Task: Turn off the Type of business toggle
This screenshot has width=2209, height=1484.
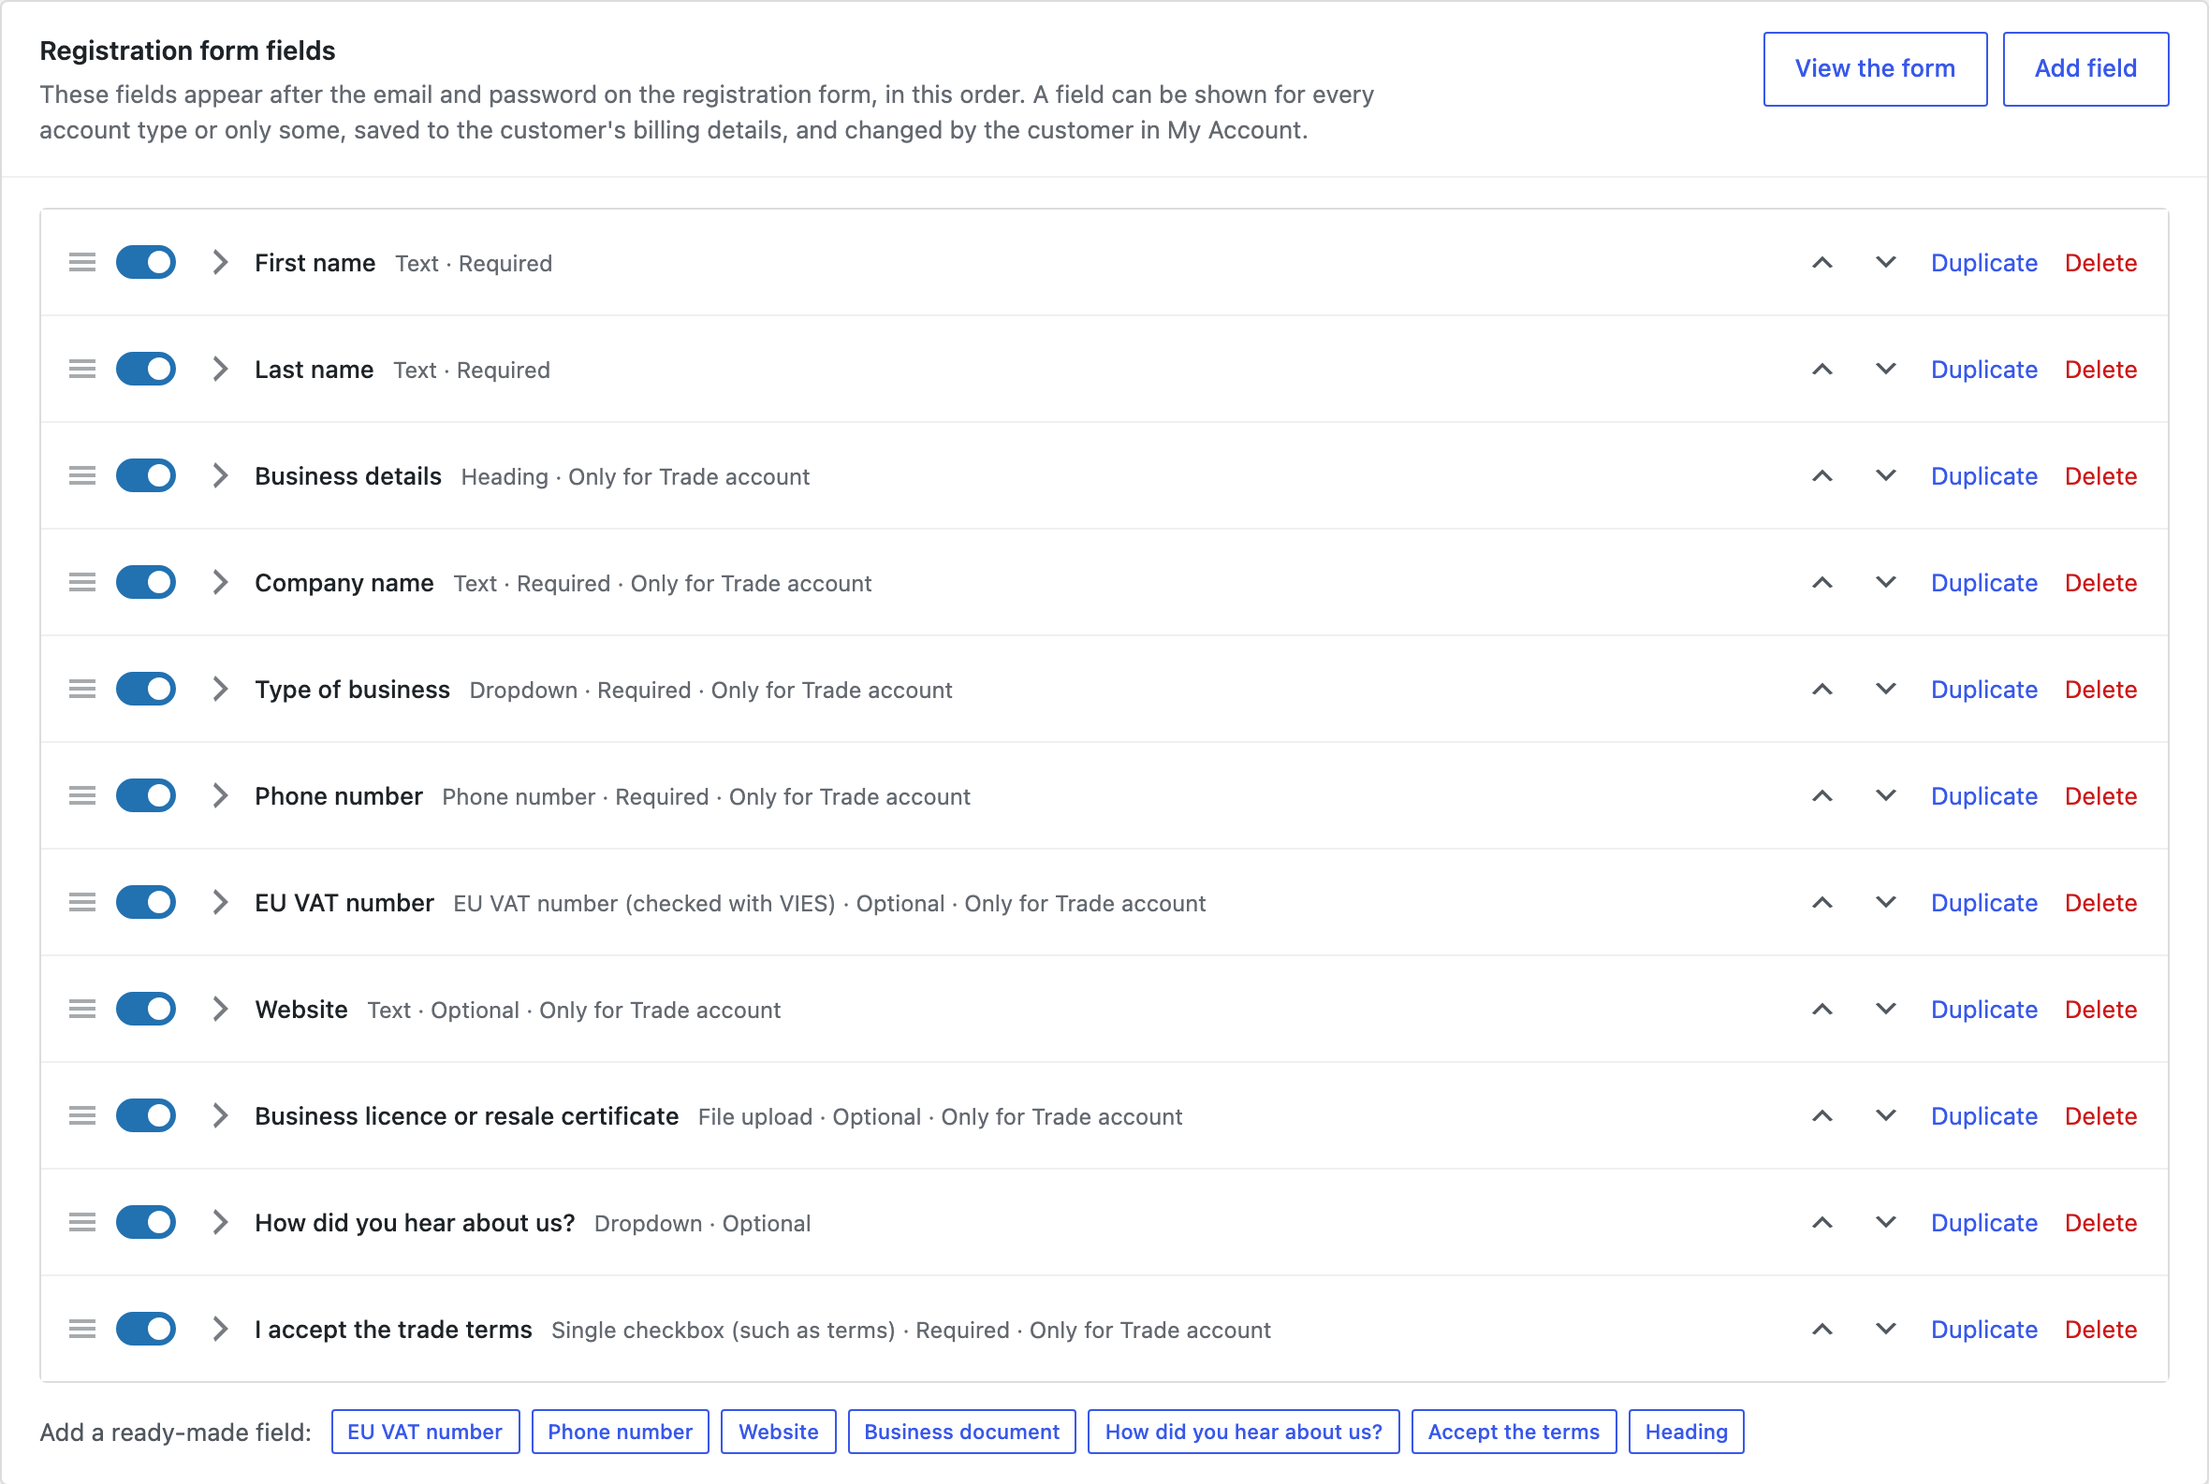Action: click(146, 689)
